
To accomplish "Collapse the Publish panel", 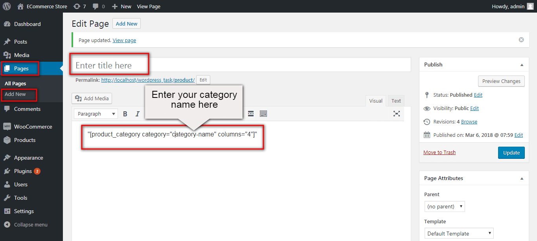I will (522, 65).
